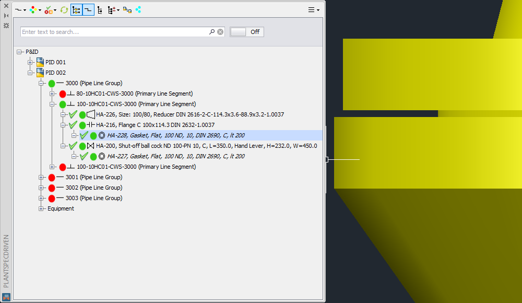Image resolution: width=522 pixels, height=303 pixels.
Task: Toggle the highlighted tree hierarchy view button
Action: (76, 10)
